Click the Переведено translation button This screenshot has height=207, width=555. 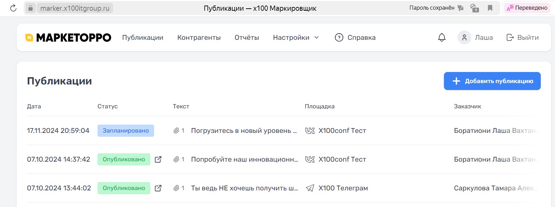527,8
